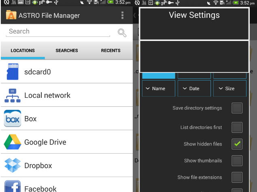Enable Save directory settings checkbox
The width and height of the screenshot is (257, 192).
(x=237, y=108)
